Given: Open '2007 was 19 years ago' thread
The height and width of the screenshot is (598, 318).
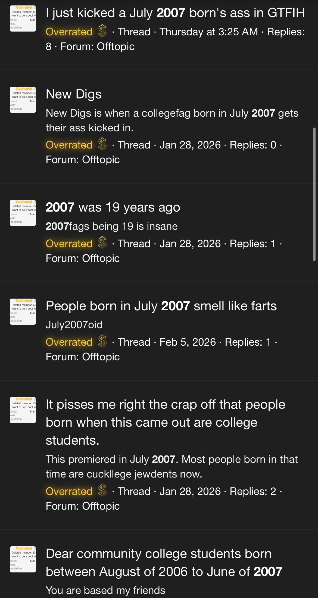Looking at the screenshot, I should (113, 207).
